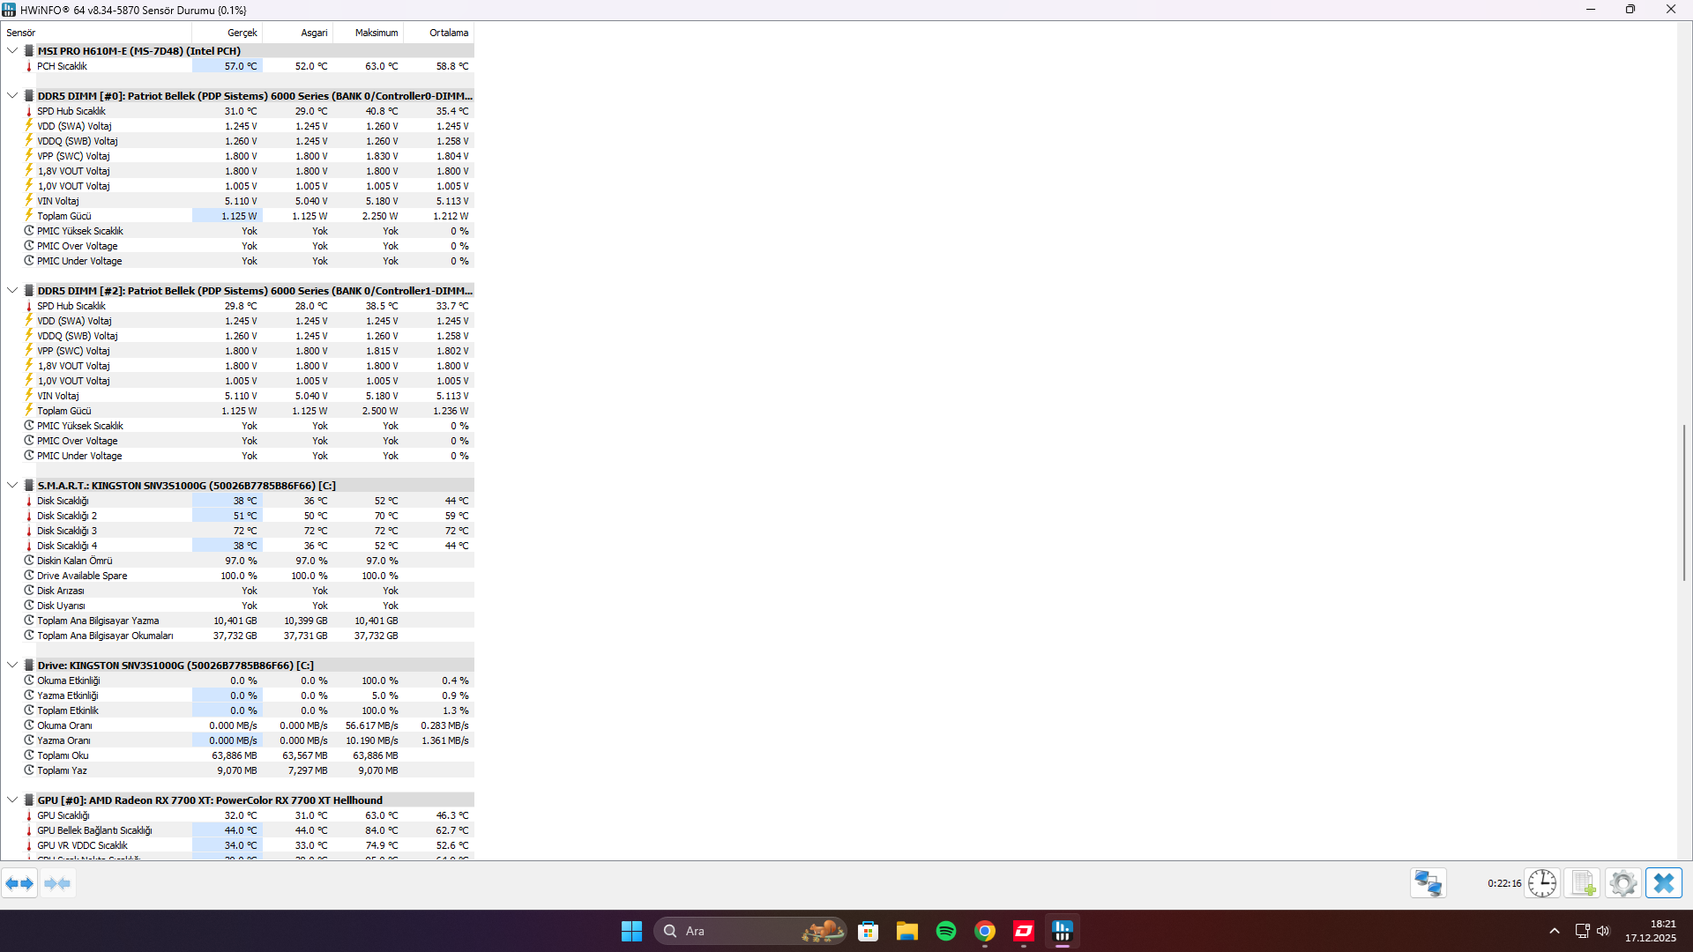Click the 0:22:16 elapsed timer text

[x=1504, y=883]
